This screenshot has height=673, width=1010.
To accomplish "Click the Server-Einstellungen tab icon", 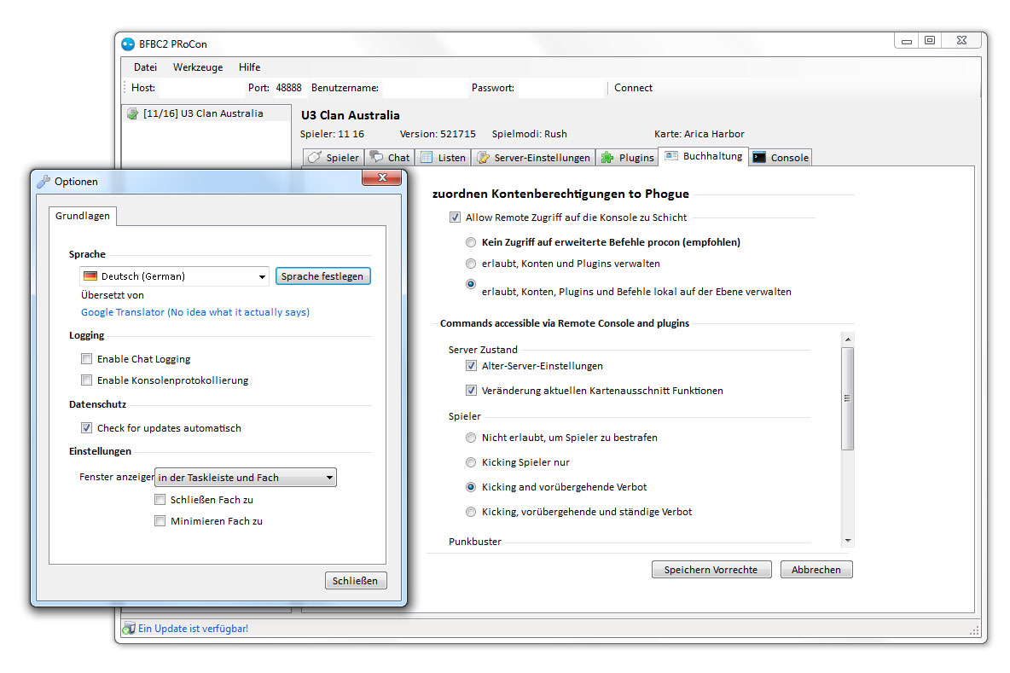I will [483, 157].
